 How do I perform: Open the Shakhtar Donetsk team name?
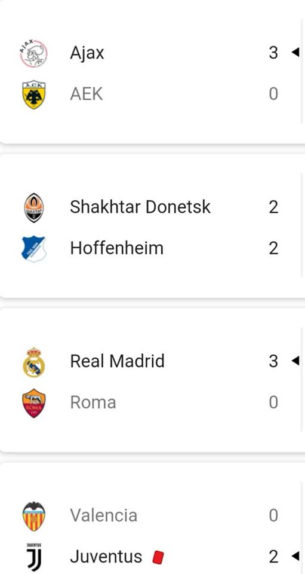point(140,207)
